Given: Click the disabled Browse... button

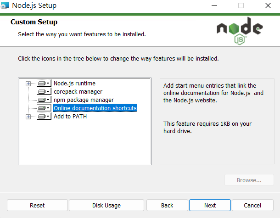Looking at the screenshot, I should pos(249,180).
